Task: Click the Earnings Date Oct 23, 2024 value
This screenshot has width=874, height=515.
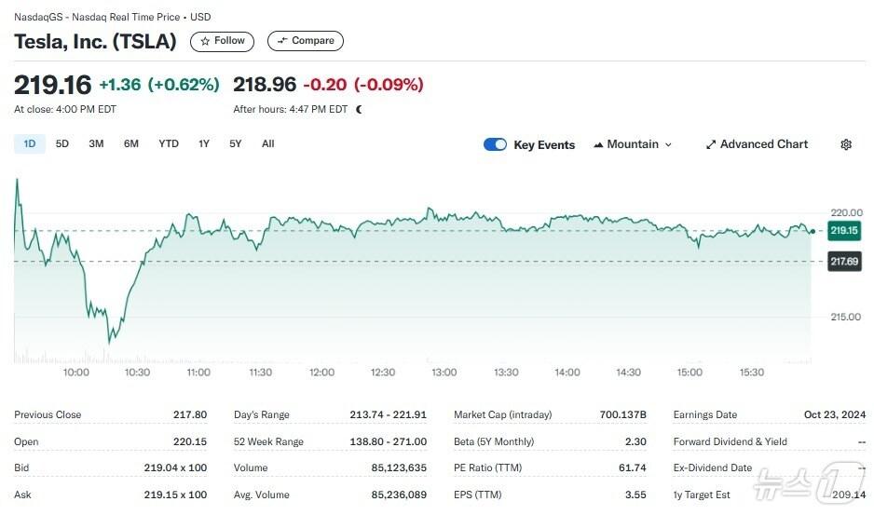Action: (834, 414)
